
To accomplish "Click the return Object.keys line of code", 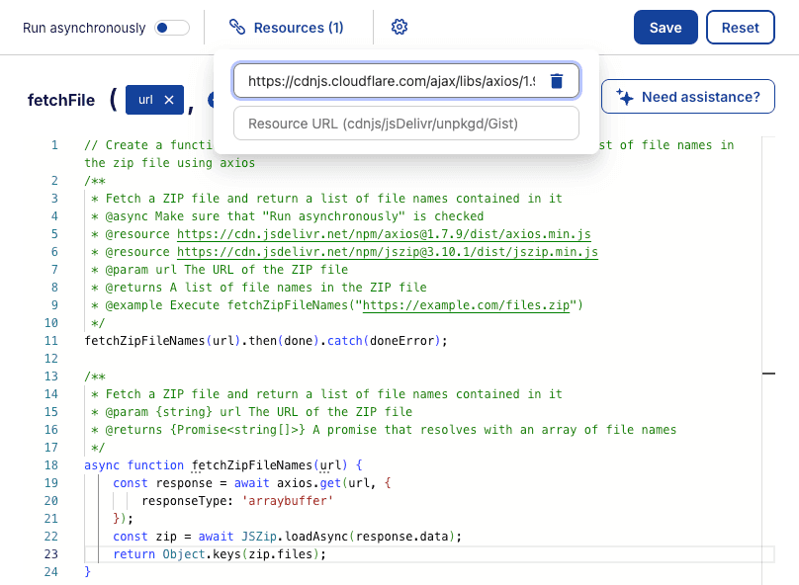I will [x=219, y=554].
